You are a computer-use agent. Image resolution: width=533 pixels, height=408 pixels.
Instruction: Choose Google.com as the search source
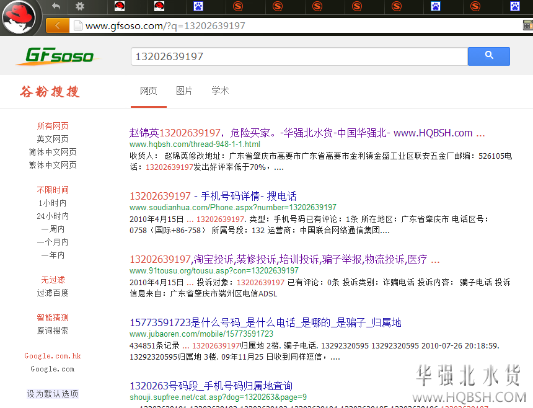(x=53, y=369)
